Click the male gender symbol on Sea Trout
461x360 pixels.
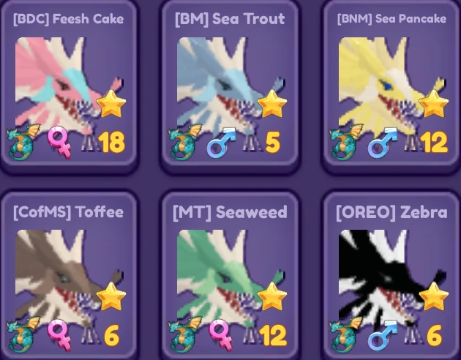click(222, 142)
